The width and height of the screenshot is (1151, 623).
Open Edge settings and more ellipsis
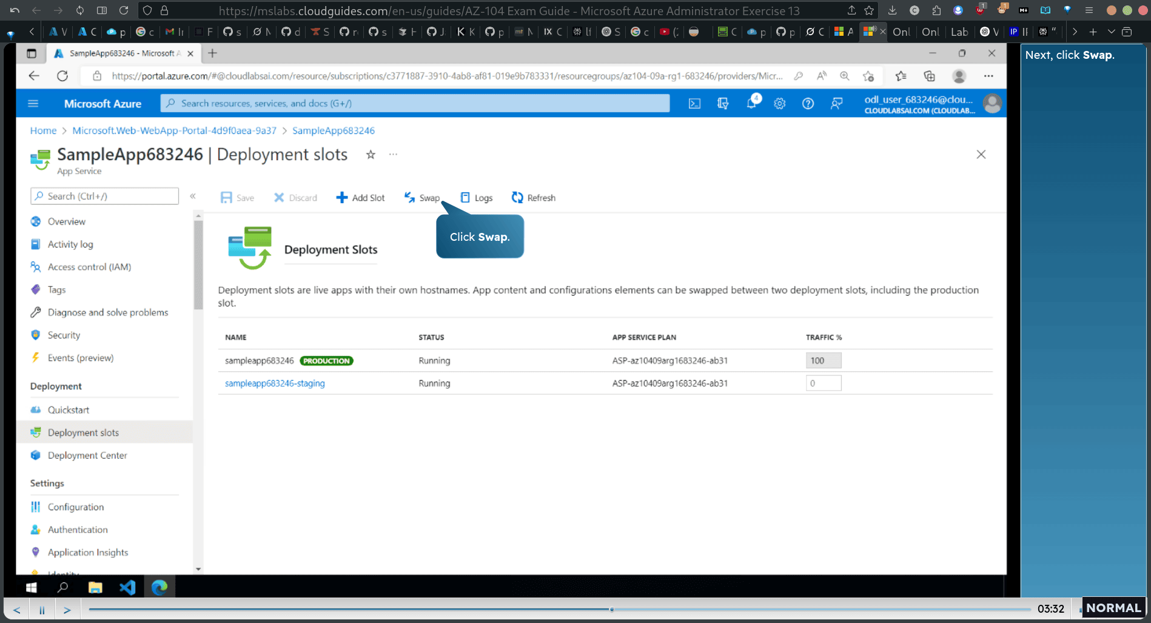point(988,76)
